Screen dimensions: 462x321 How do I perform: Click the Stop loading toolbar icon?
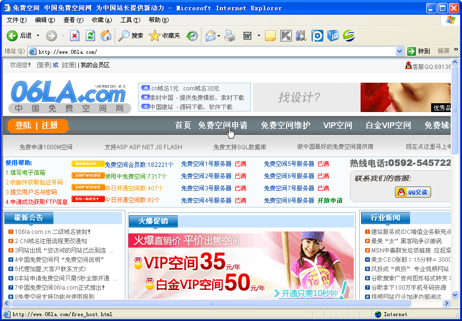[x=74, y=36]
